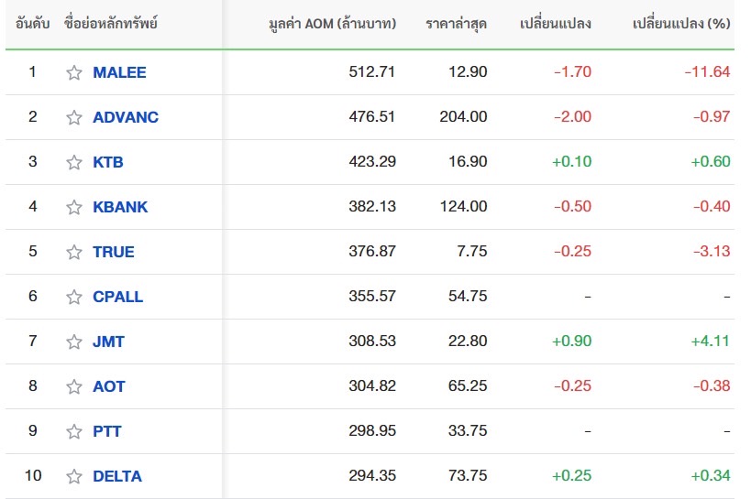The image size is (751, 499).
Task: View the TRUE stock symbol link
Action: [x=114, y=252]
